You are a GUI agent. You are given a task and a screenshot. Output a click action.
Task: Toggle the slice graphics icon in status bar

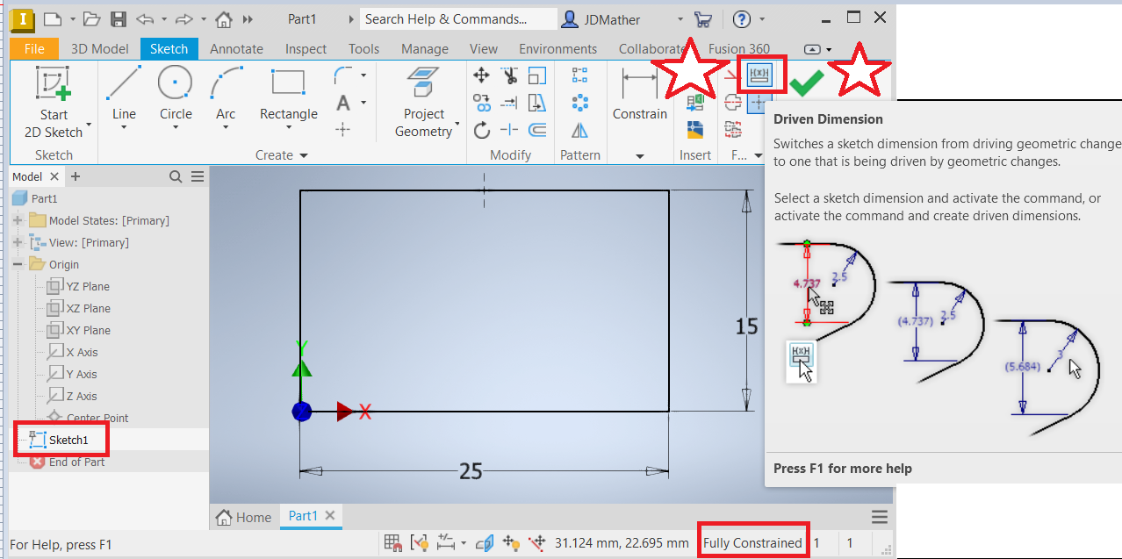coord(484,542)
